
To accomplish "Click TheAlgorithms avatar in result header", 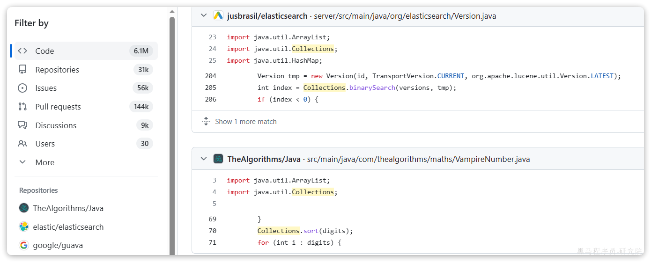I will (218, 159).
